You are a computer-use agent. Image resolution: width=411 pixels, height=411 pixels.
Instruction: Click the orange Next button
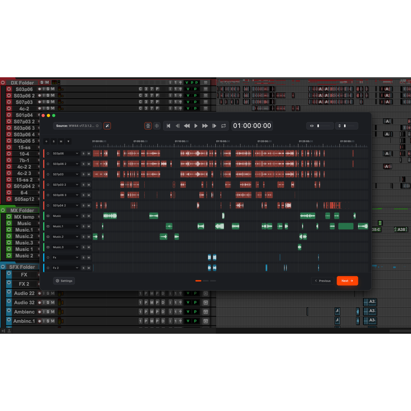pyautogui.click(x=347, y=281)
